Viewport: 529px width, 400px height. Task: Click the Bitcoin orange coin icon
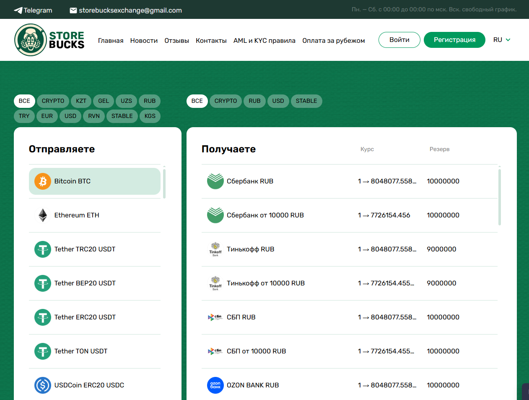click(43, 181)
